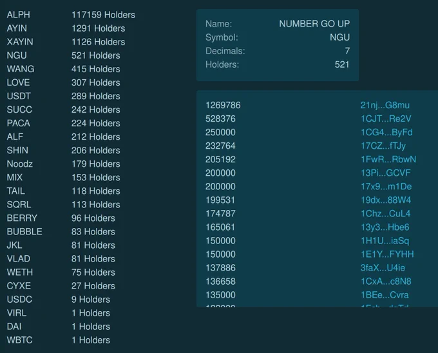The width and height of the screenshot is (438, 353).
Task: Select the SUCC token row
Action: click(x=63, y=110)
